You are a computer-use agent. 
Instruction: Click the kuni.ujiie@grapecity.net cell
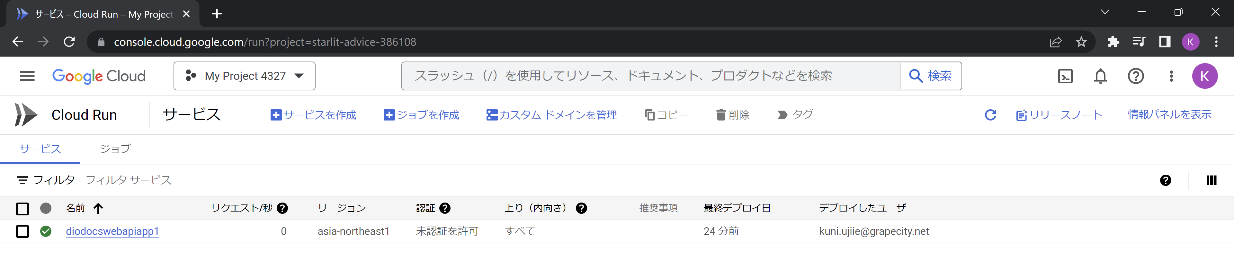tap(874, 231)
